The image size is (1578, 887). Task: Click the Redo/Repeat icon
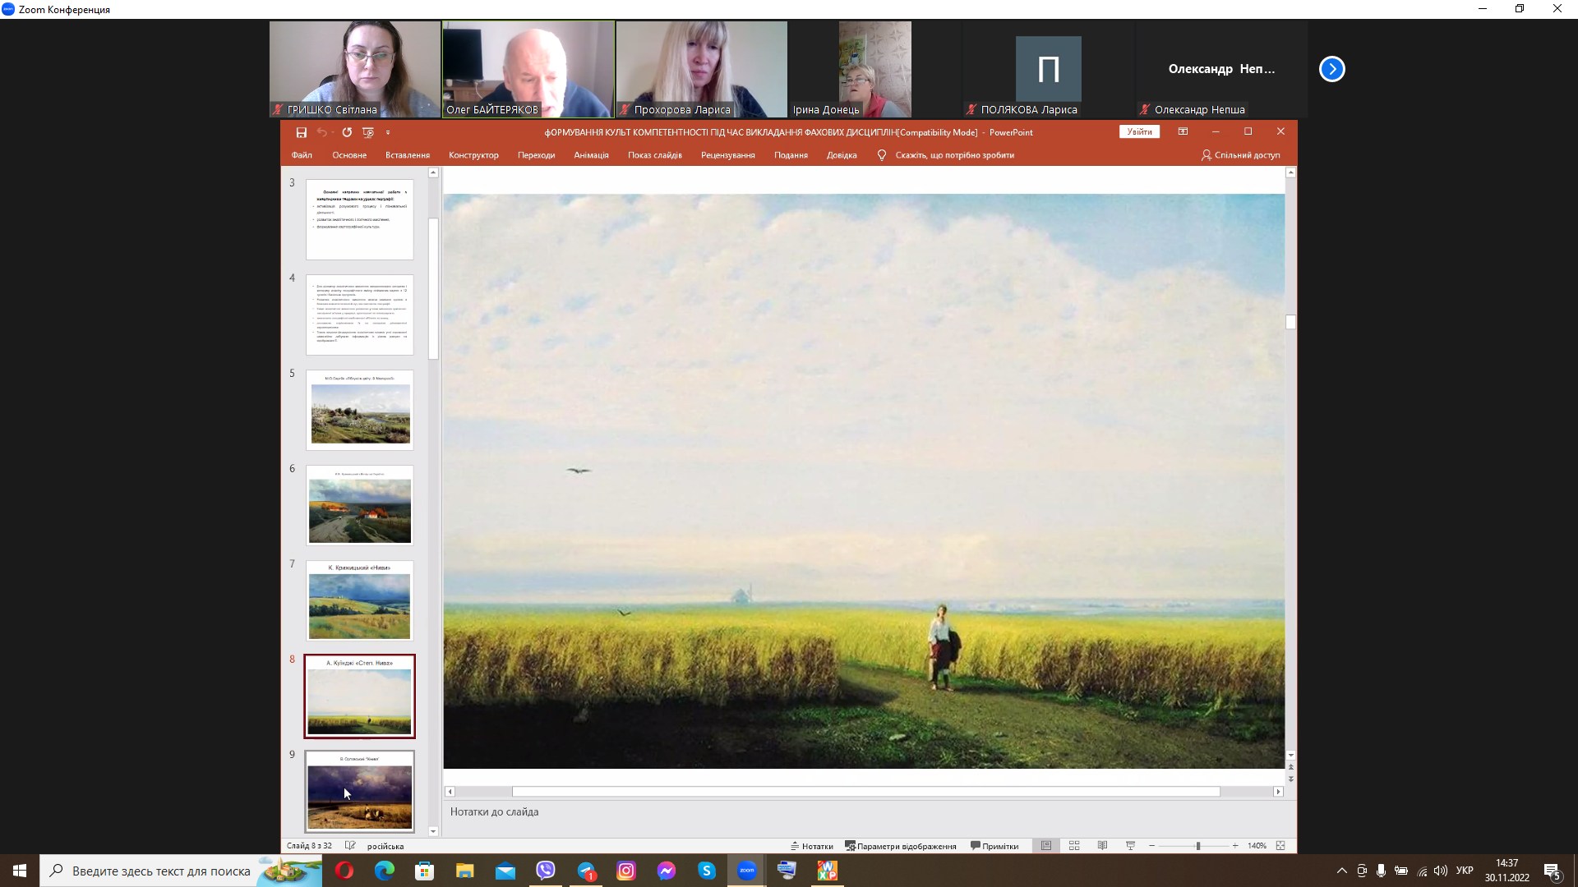(347, 132)
